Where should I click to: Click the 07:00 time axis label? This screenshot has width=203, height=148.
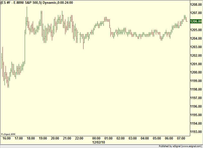(x=181, y=138)
